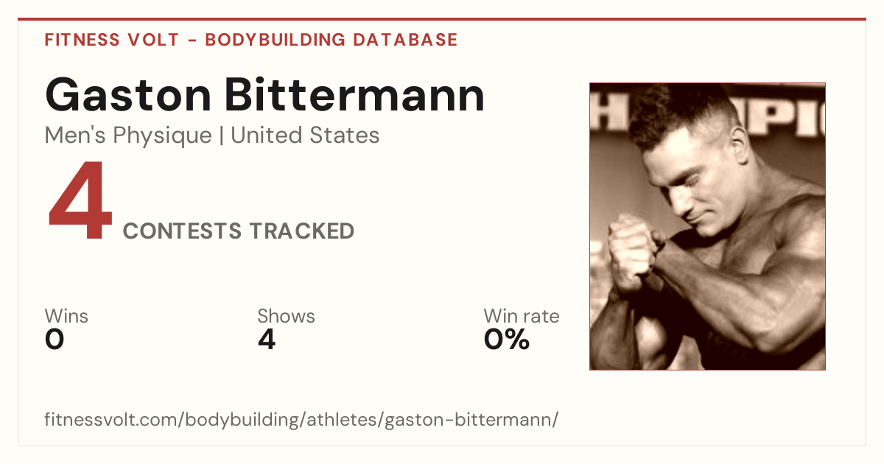Viewport: 884px width, 464px height.
Task: Click the red line at card top
Action: pos(442,19)
